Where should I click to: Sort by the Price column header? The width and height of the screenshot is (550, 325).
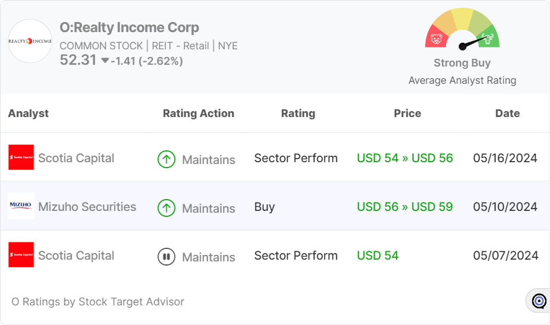(407, 113)
